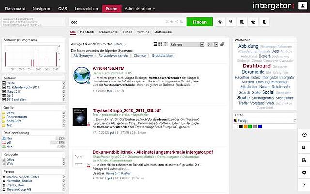The width and height of the screenshot is (310, 194).
Task: Click person icon next to ThyssenKrupp AG
Action: tap(4, 189)
